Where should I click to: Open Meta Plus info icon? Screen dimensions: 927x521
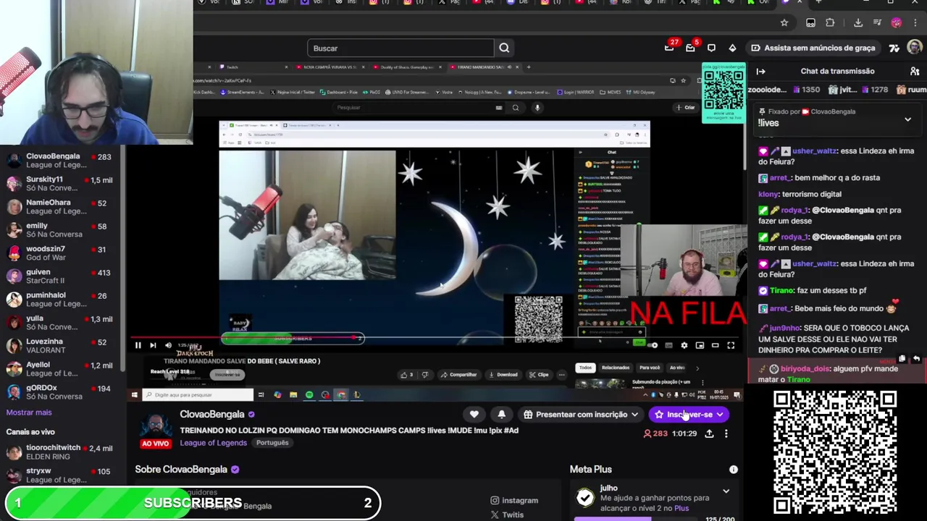pyautogui.click(x=733, y=470)
